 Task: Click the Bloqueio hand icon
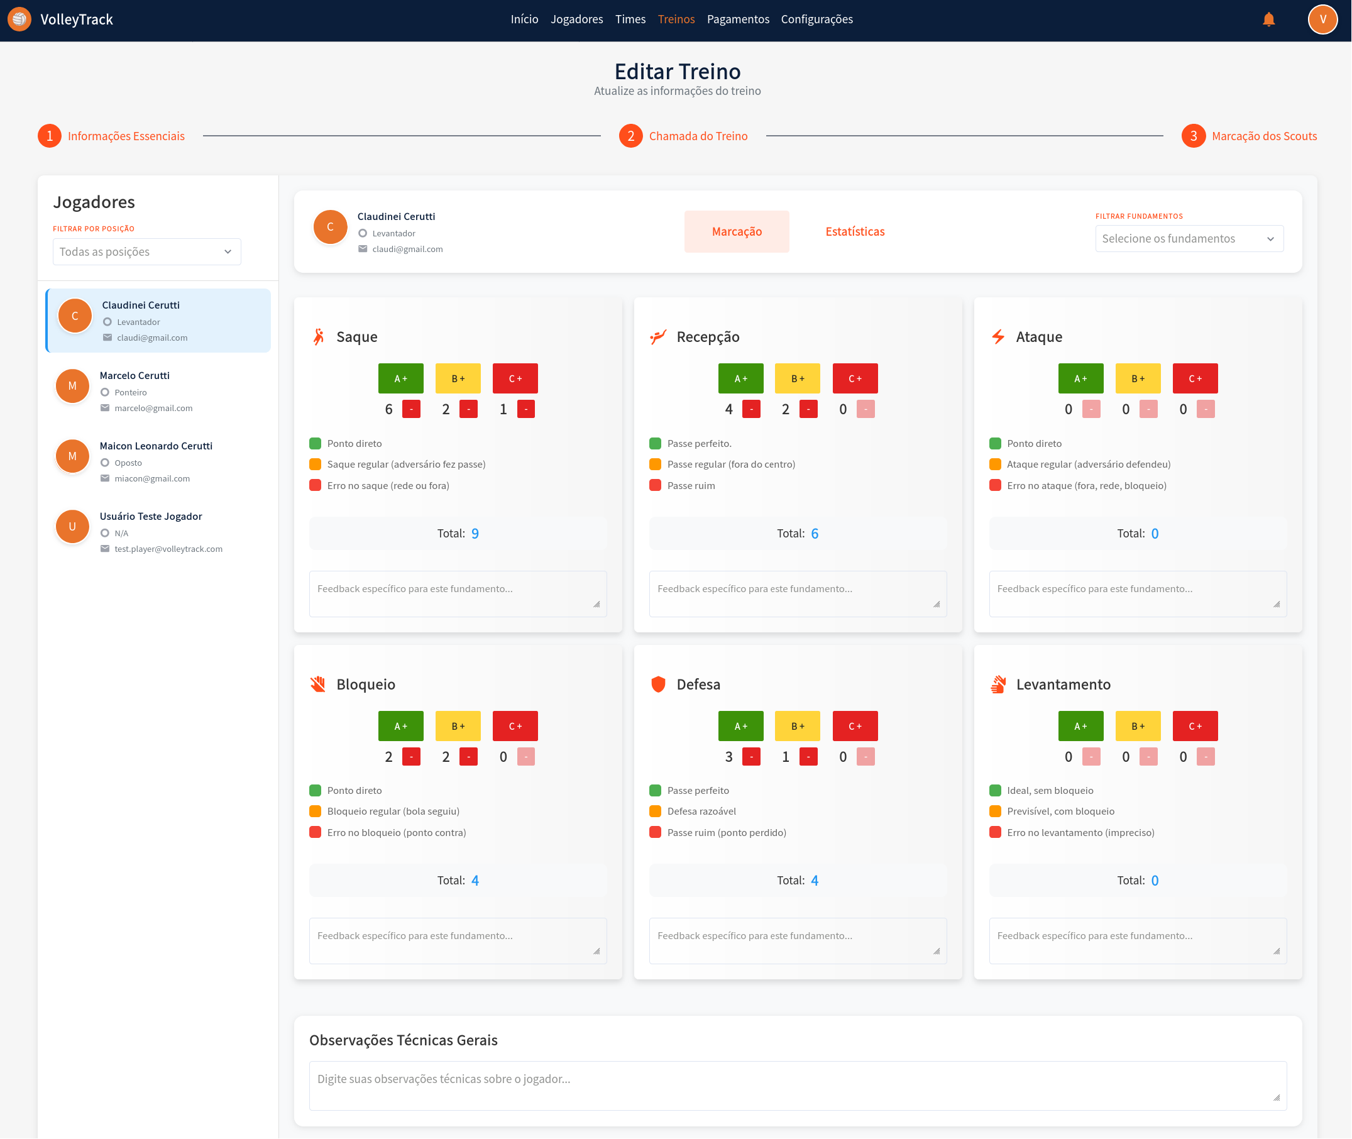click(x=317, y=684)
